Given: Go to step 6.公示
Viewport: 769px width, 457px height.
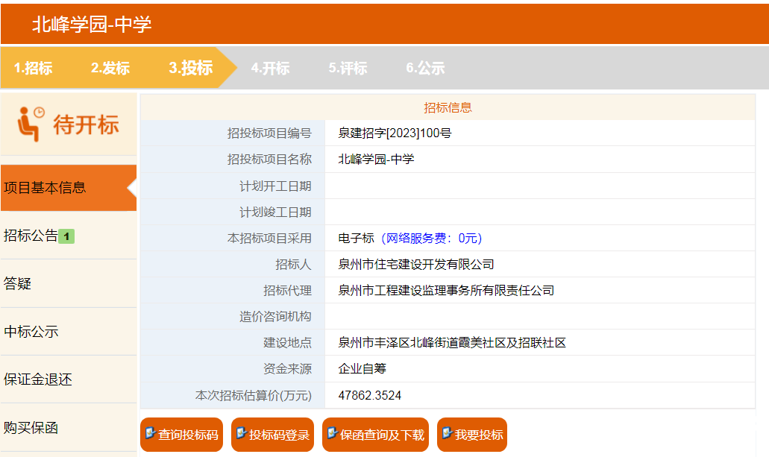Looking at the screenshot, I should tap(425, 68).
